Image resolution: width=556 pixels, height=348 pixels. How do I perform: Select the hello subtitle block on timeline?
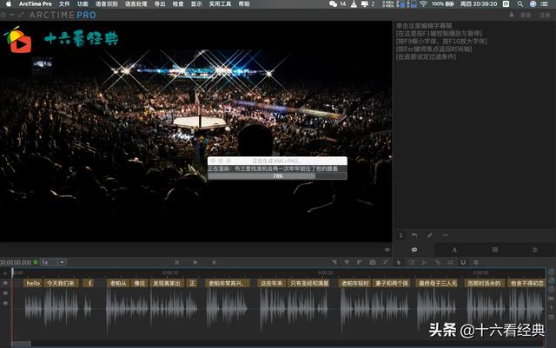pos(33,283)
